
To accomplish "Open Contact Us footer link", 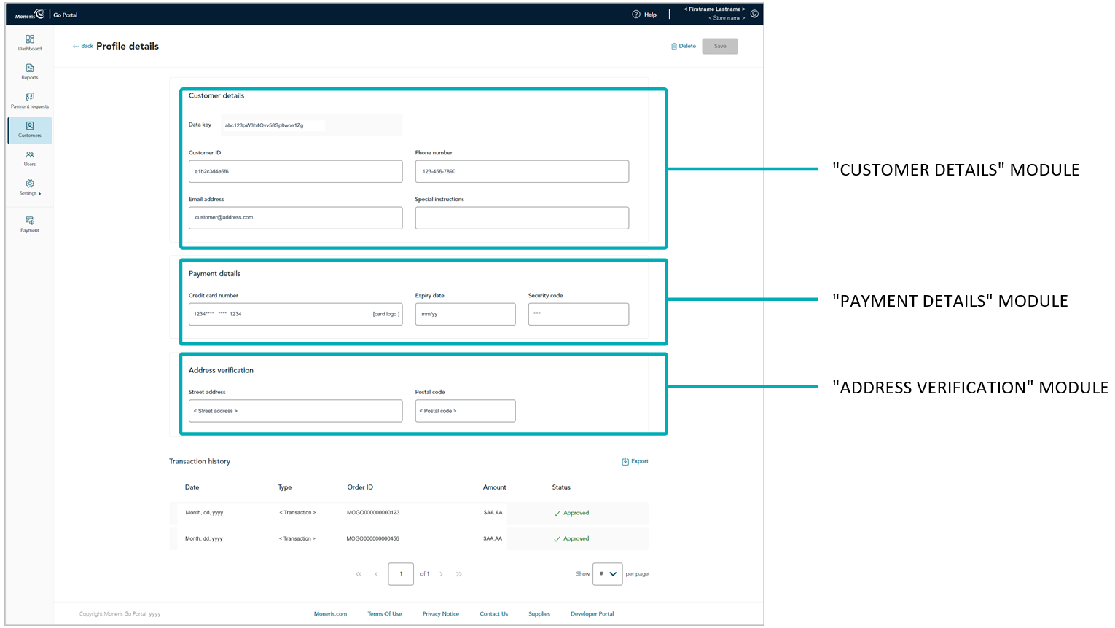I will click(494, 614).
